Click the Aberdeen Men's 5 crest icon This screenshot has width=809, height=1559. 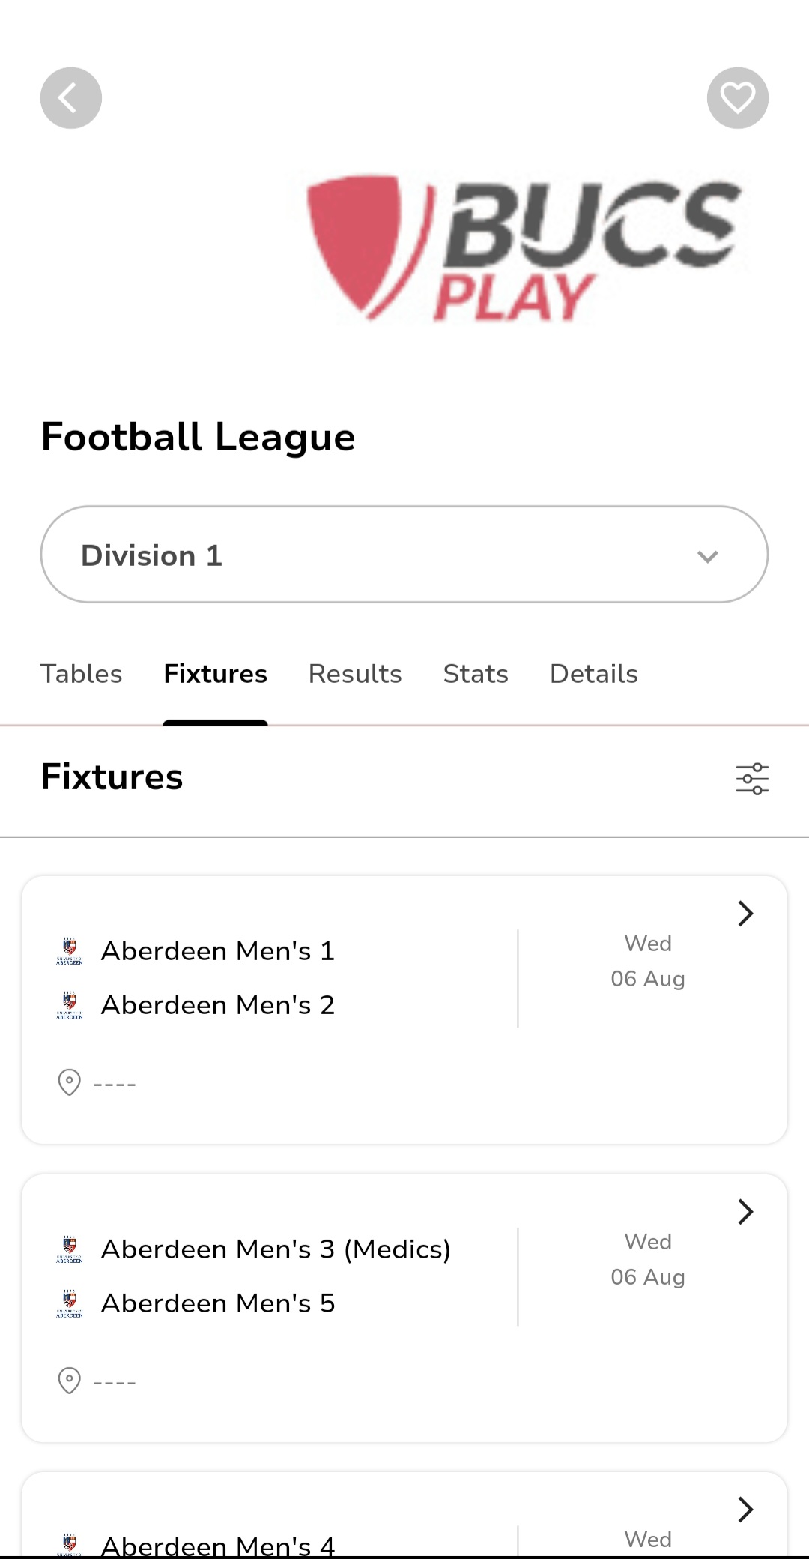70,1303
